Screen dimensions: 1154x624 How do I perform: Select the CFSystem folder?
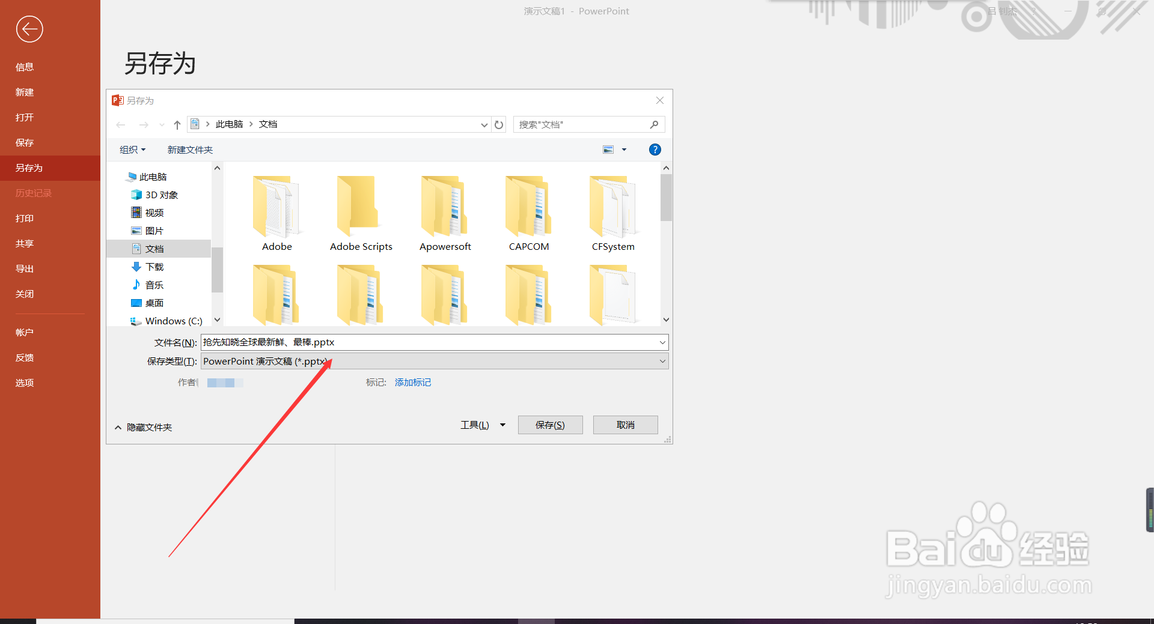click(x=613, y=213)
